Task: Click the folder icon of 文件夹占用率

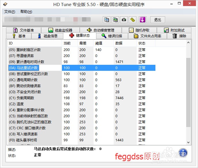Action: pos(136,36)
